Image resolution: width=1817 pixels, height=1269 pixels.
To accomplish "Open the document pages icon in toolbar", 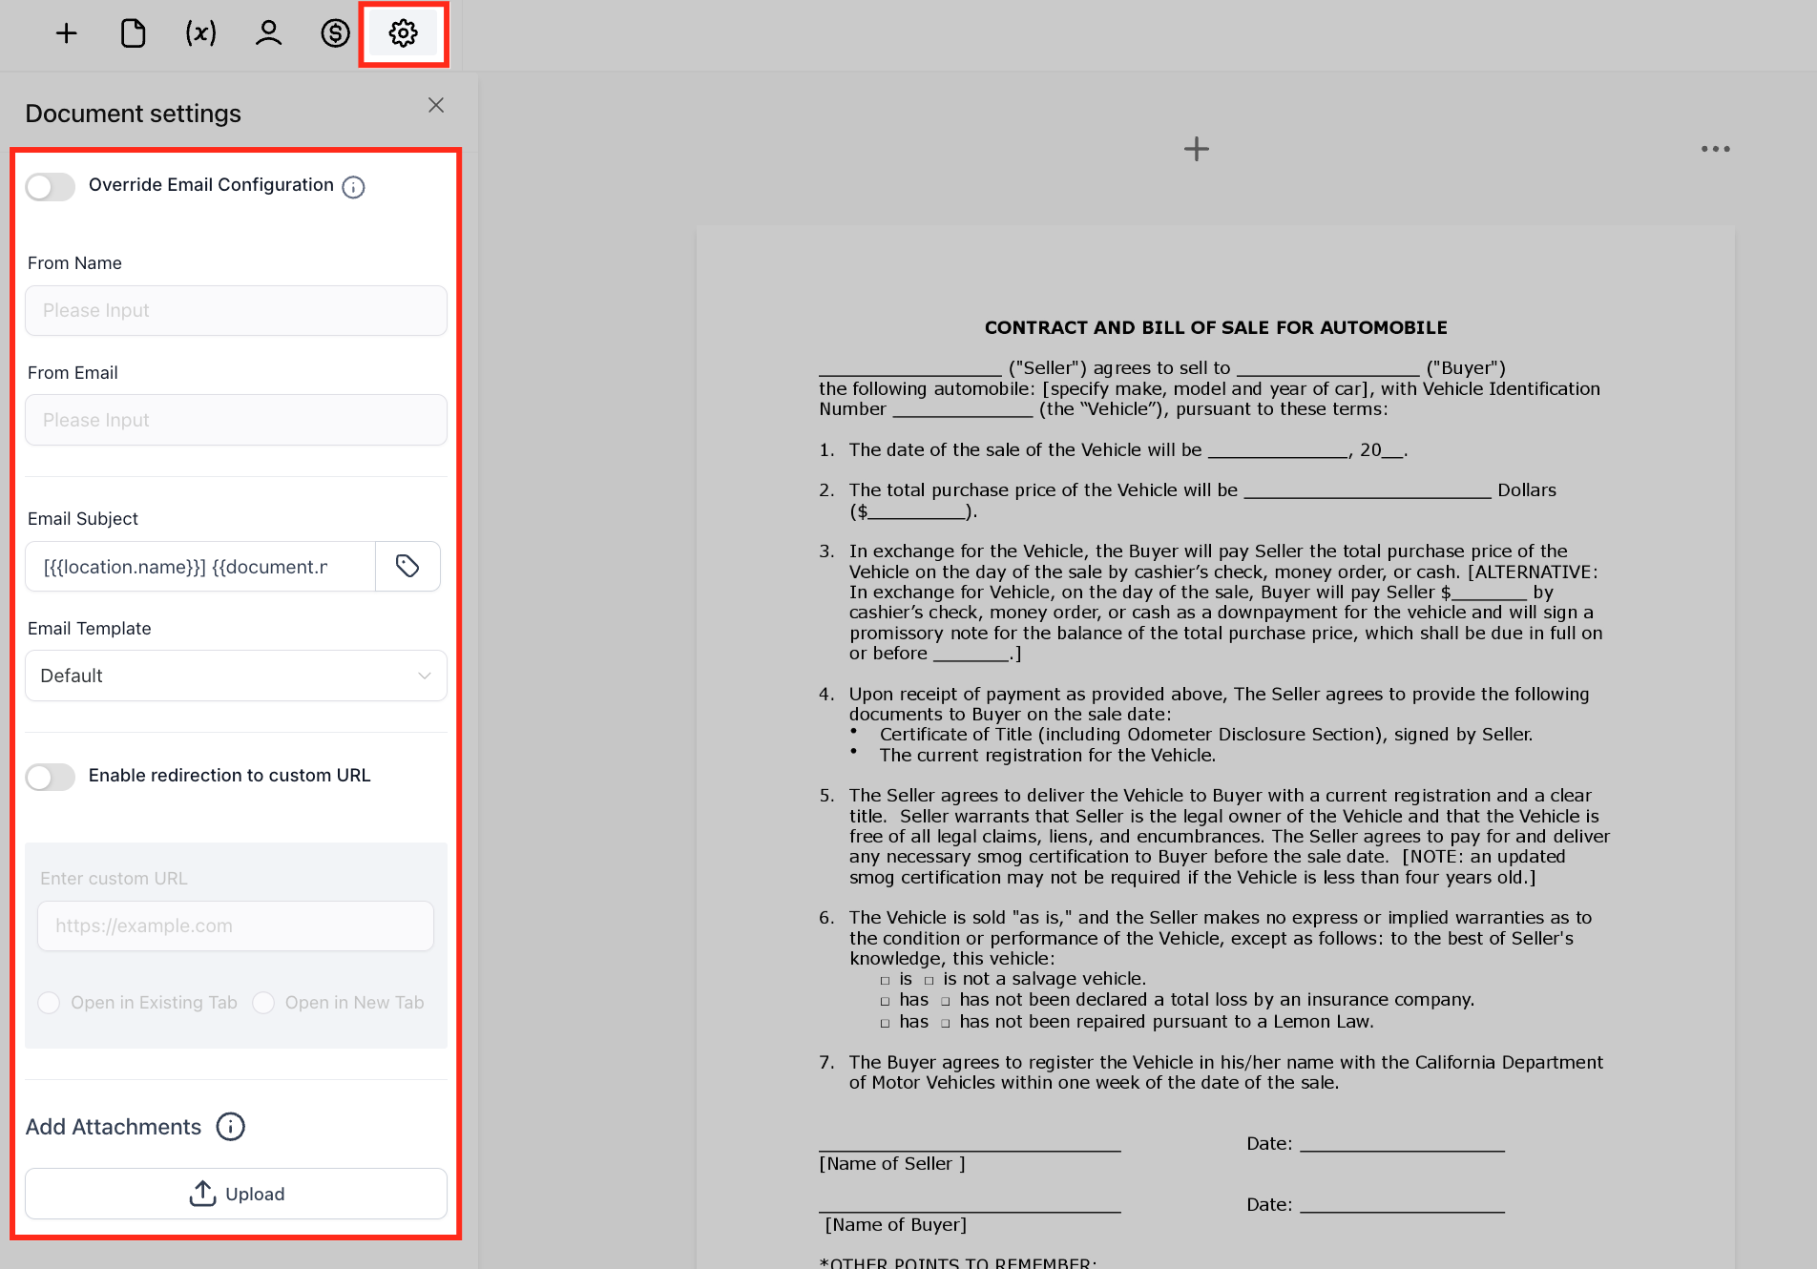I will click(134, 32).
